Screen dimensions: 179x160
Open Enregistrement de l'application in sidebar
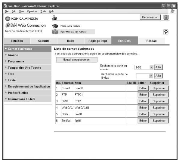[x=27, y=87]
